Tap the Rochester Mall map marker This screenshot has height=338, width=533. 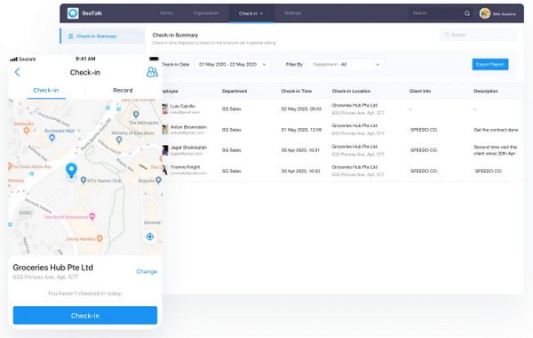52,138
